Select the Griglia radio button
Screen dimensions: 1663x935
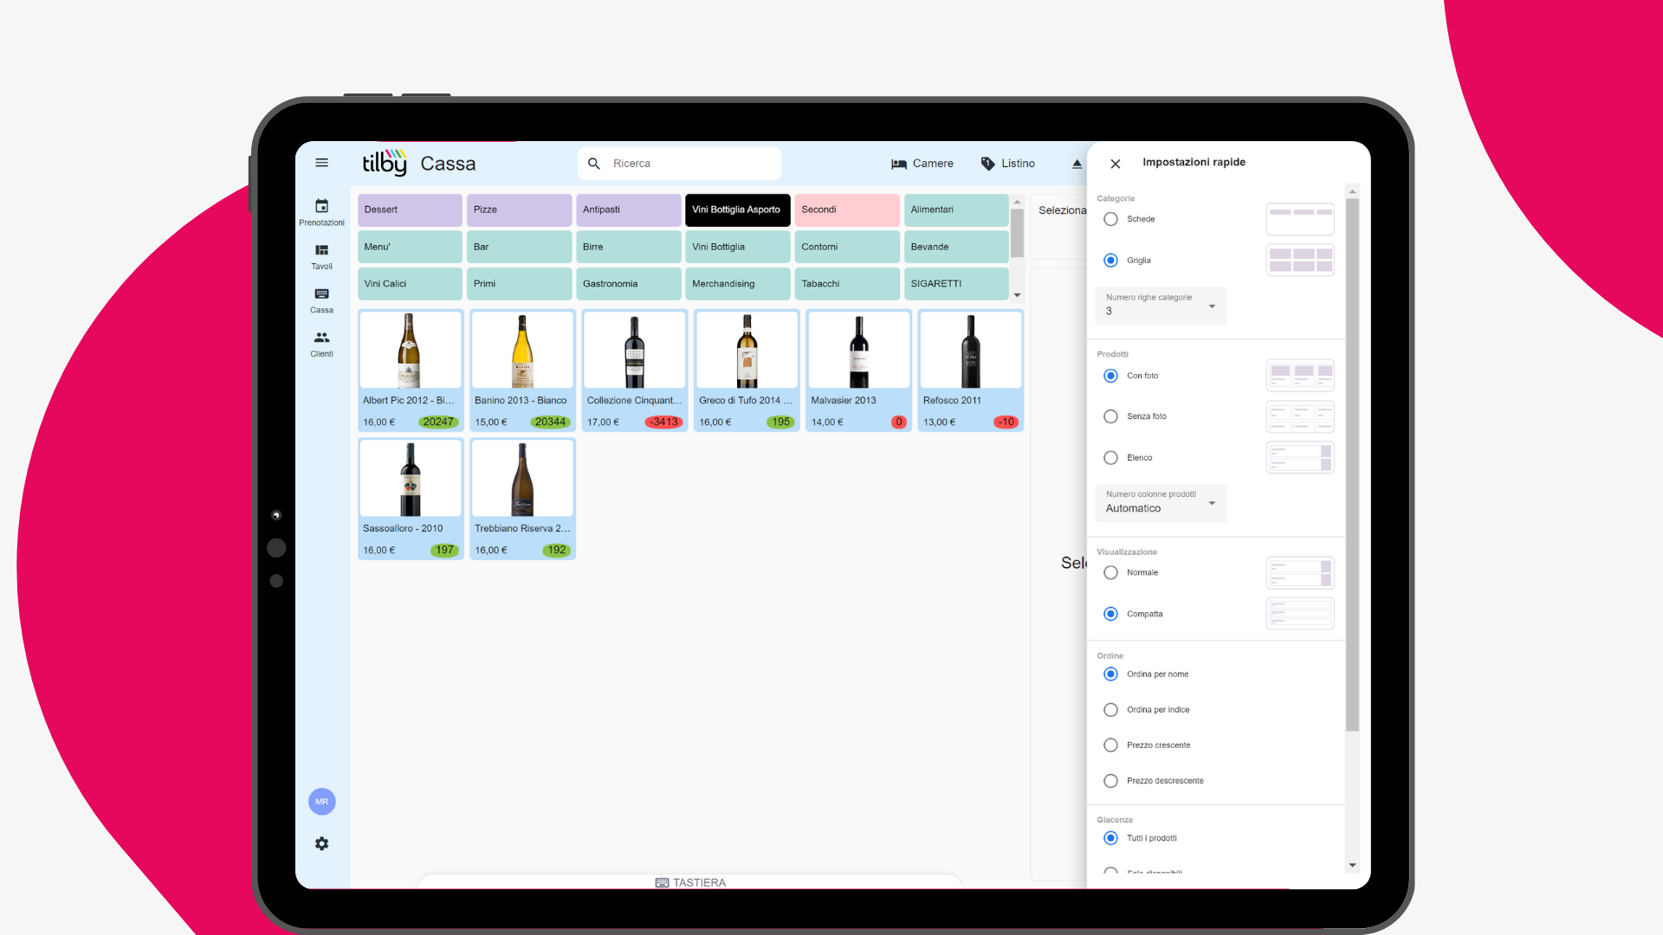[1110, 261]
